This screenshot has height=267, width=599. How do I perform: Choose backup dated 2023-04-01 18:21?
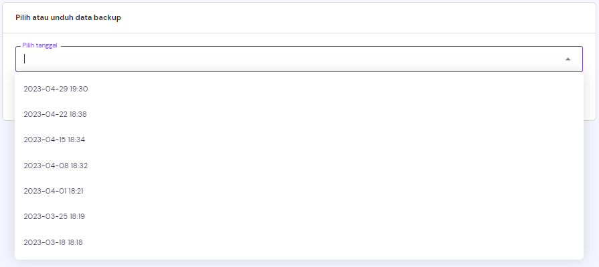tap(54, 191)
